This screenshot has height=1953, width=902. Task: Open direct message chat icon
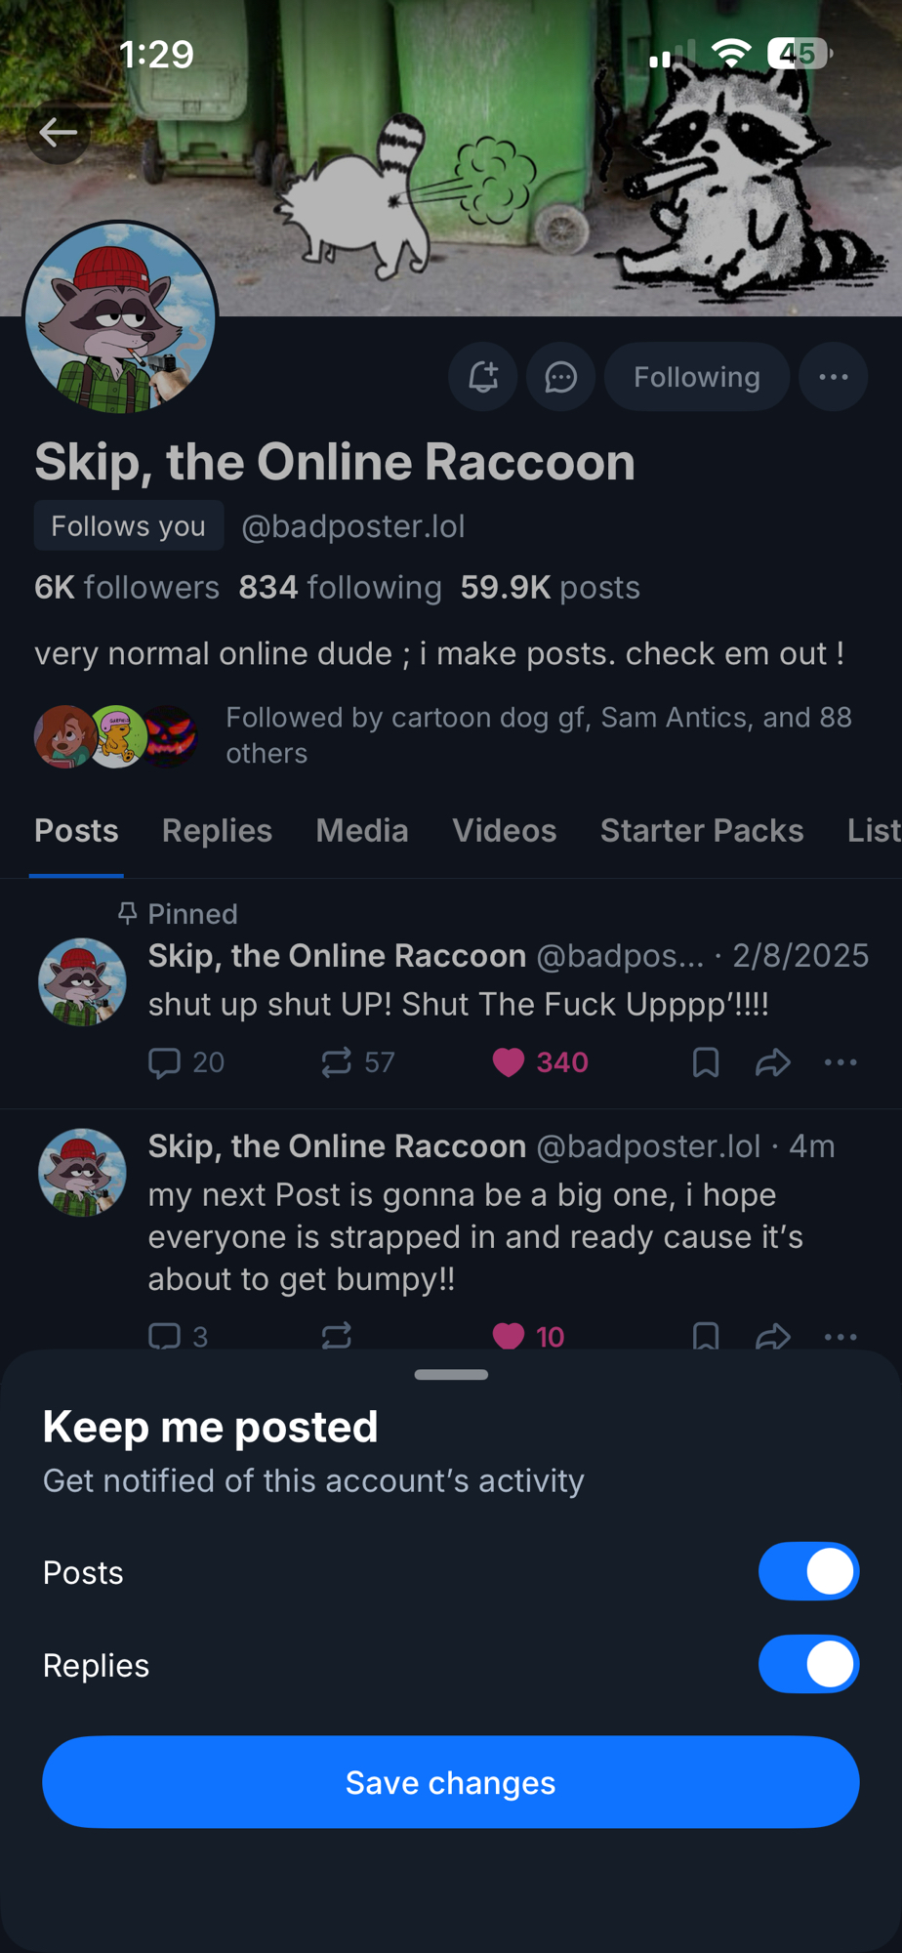pos(561,377)
